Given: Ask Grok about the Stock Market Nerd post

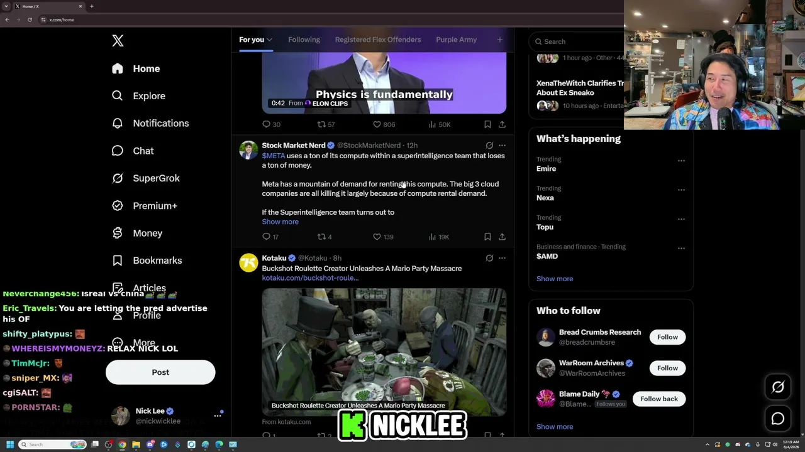Looking at the screenshot, I should tap(489, 146).
